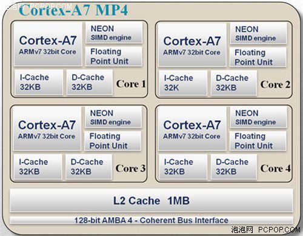The image size is (303, 236).
Task: Select Core 3 D-Cache 32KB block
Action: (88, 167)
